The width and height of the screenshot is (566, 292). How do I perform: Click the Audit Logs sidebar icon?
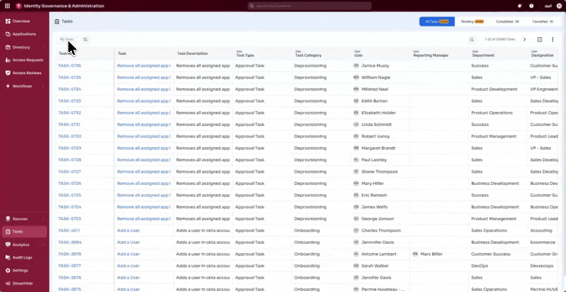point(8,258)
